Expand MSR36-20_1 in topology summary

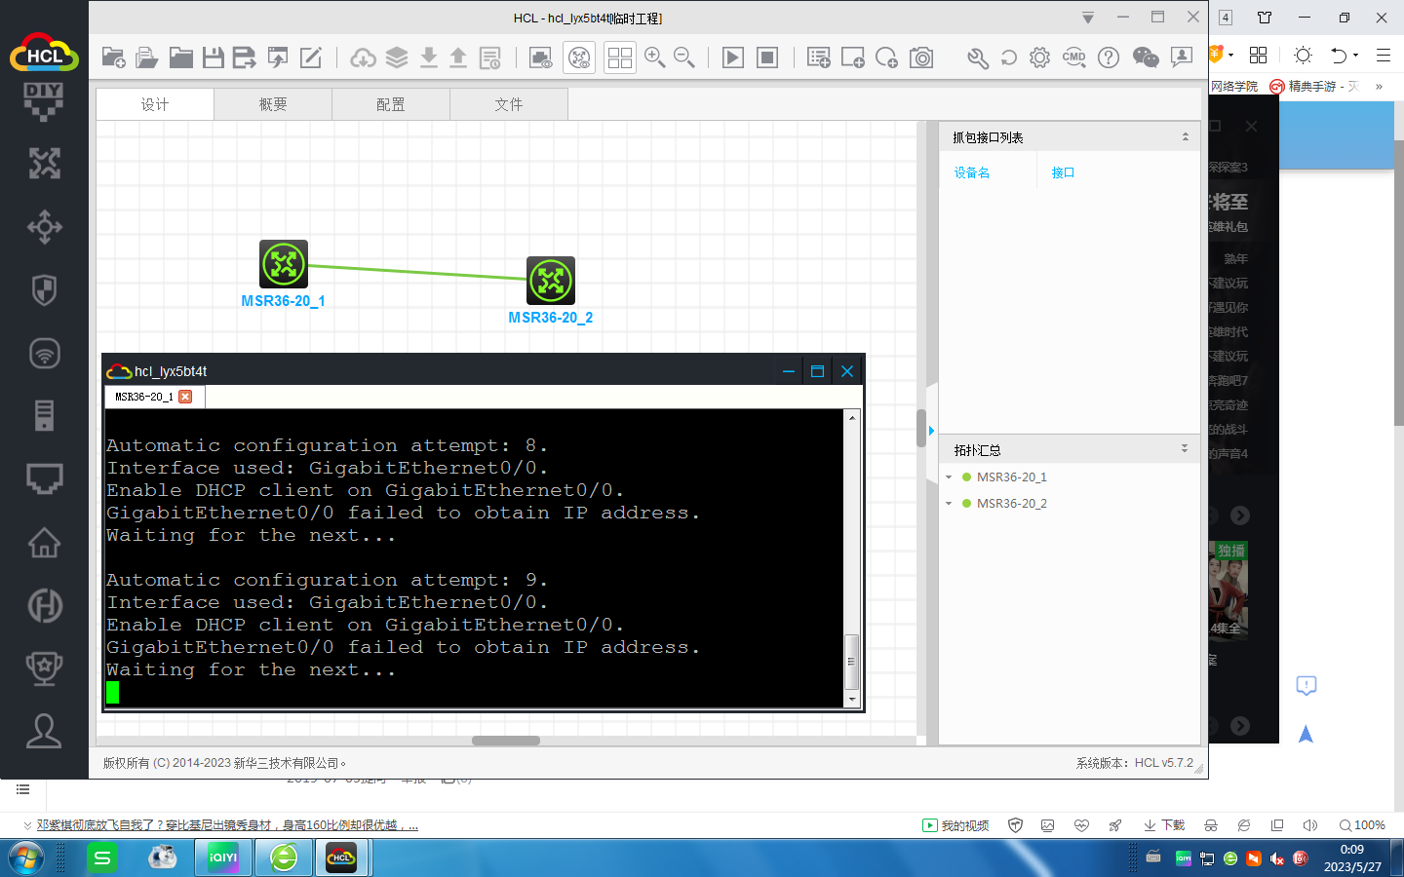click(949, 477)
